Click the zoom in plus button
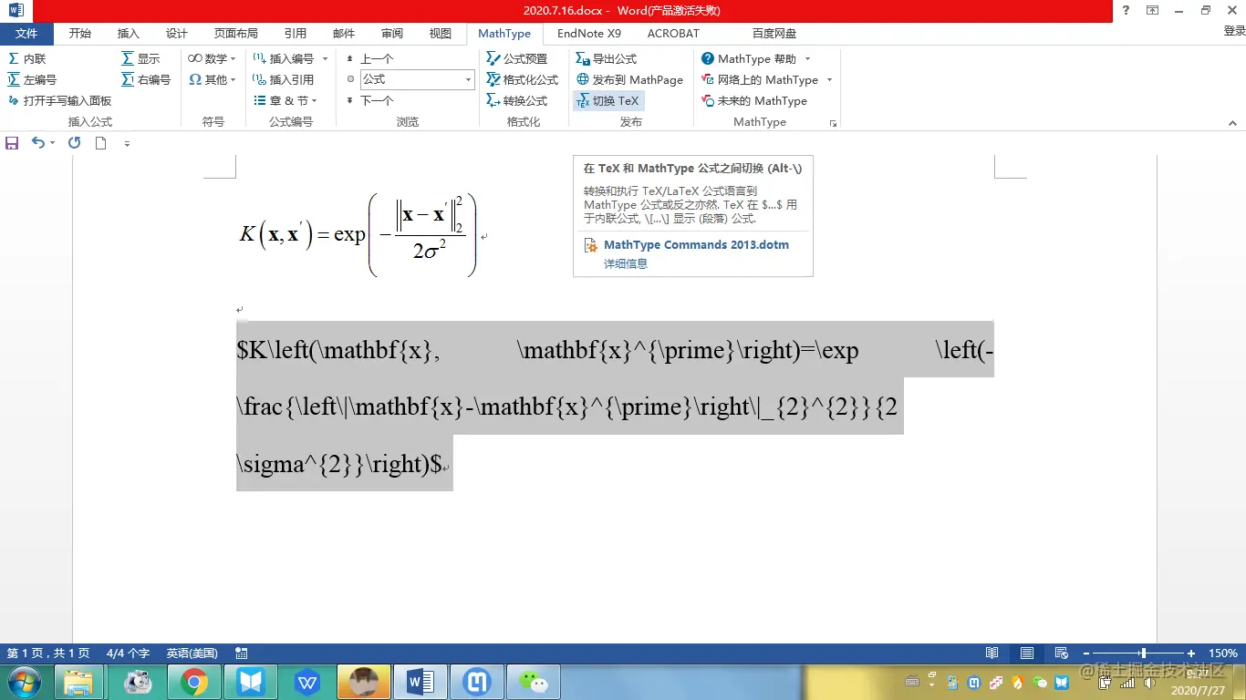 (1191, 654)
